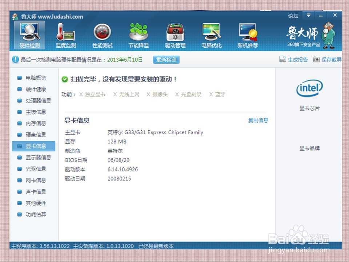Click the 无线上网 feature label
Image resolution: width=349 pixels, height=262 pixels.
[x=129, y=94]
